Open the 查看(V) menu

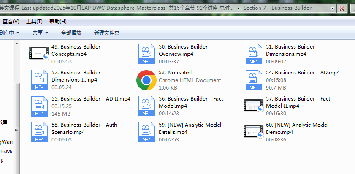click(x=11, y=22)
